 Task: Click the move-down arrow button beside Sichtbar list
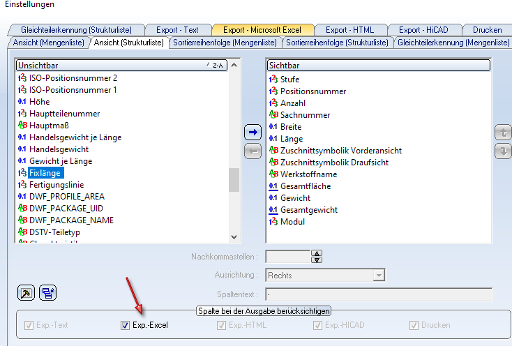(x=503, y=151)
